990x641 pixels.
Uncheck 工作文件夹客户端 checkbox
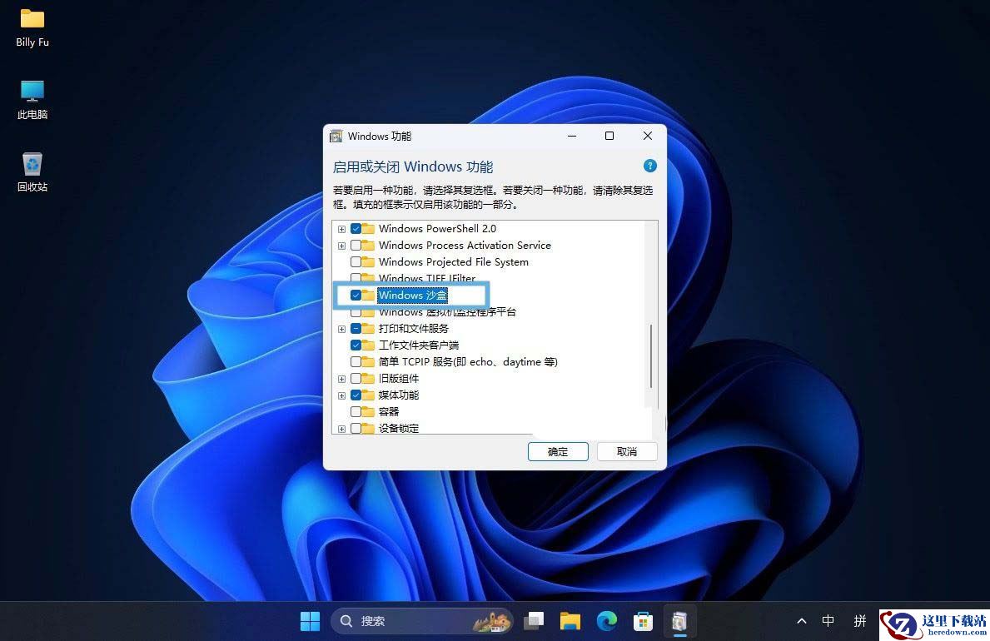point(356,345)
